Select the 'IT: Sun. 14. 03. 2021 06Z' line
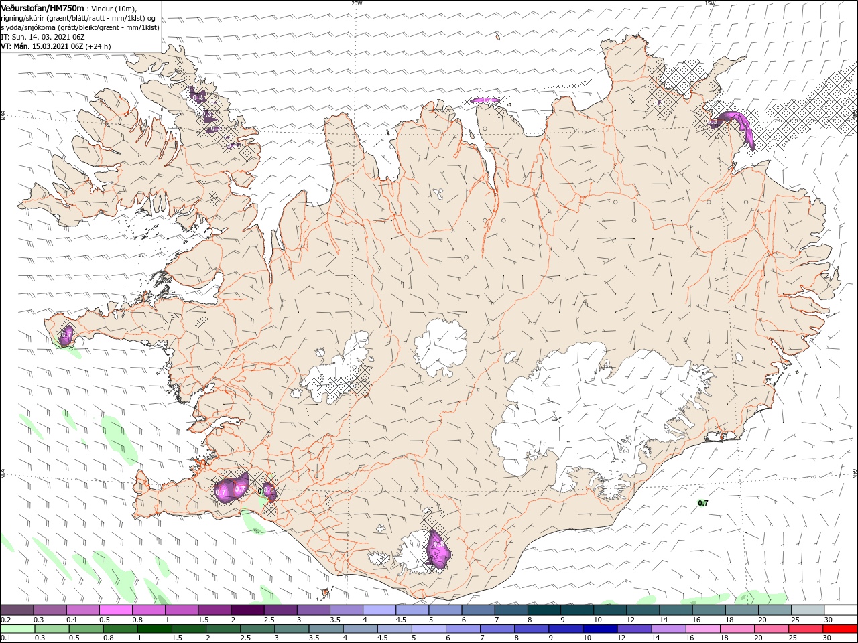Screen dimensions: 858x643 click(x=44, y=37)
